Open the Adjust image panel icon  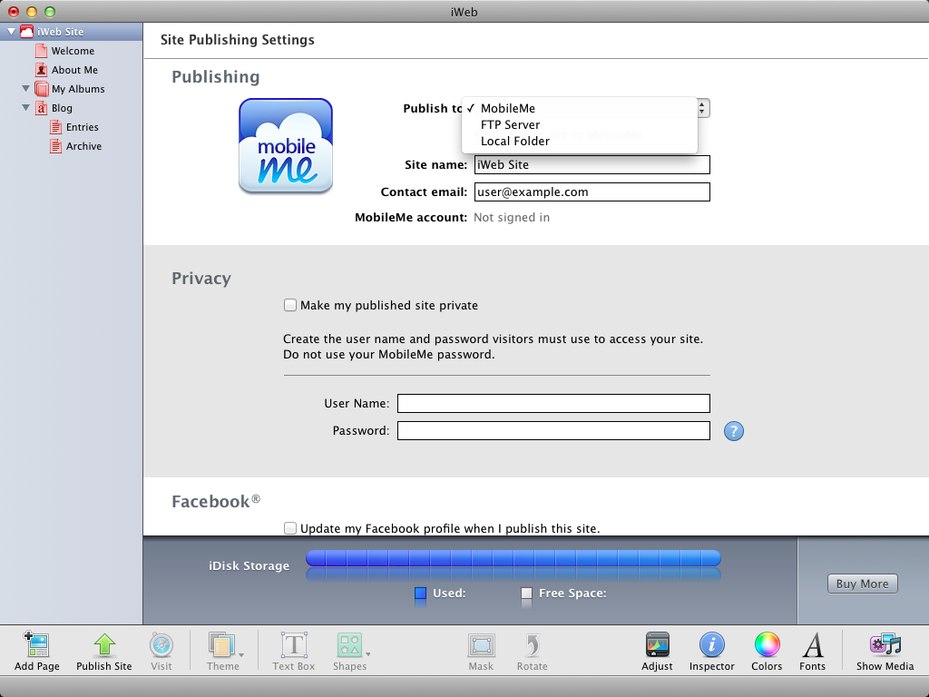[657, 644]
